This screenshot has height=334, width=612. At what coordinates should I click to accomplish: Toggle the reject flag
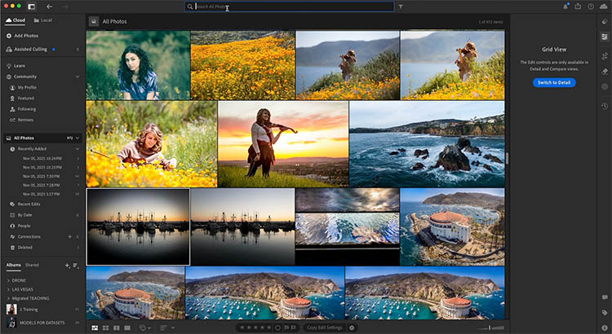[293, 328]
